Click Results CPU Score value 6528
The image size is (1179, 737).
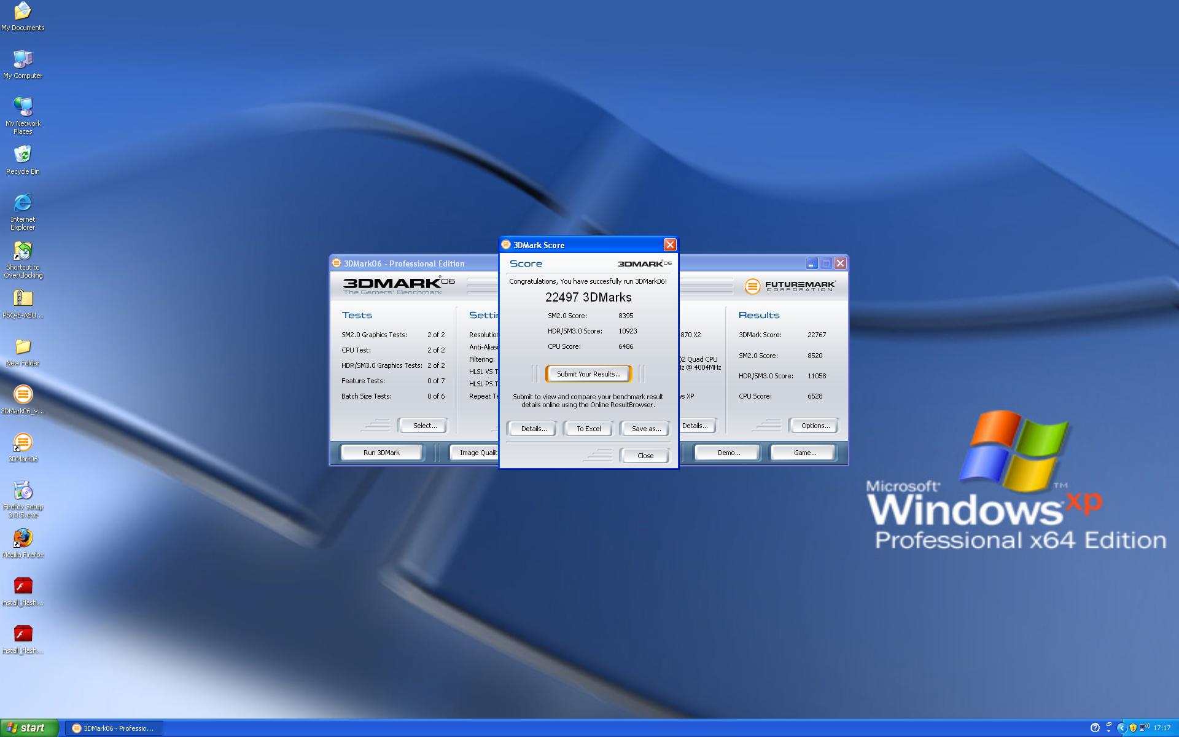(815, 396)
